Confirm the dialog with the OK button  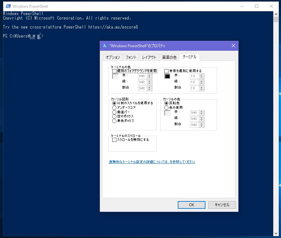tap(192, 205)
